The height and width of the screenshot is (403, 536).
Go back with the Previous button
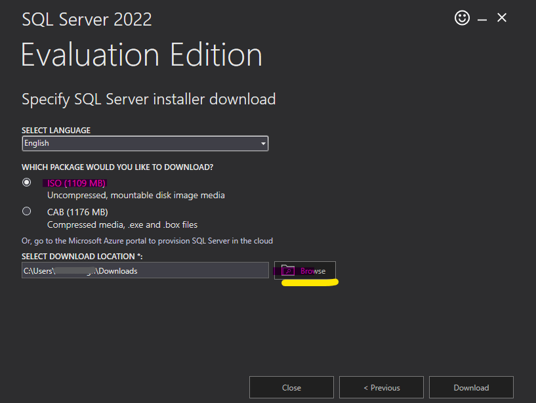pos(381,387)
